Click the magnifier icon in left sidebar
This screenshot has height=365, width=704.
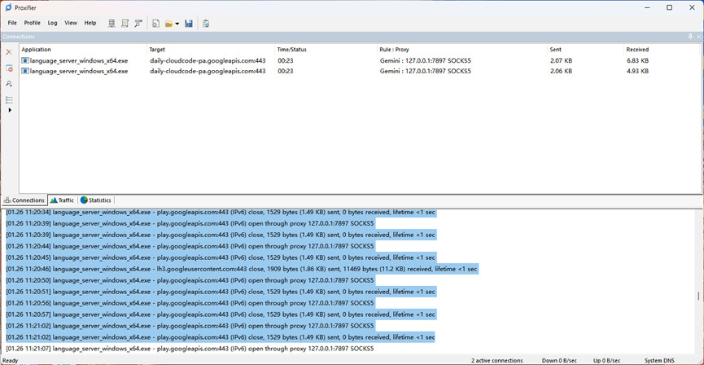point(9,84)
